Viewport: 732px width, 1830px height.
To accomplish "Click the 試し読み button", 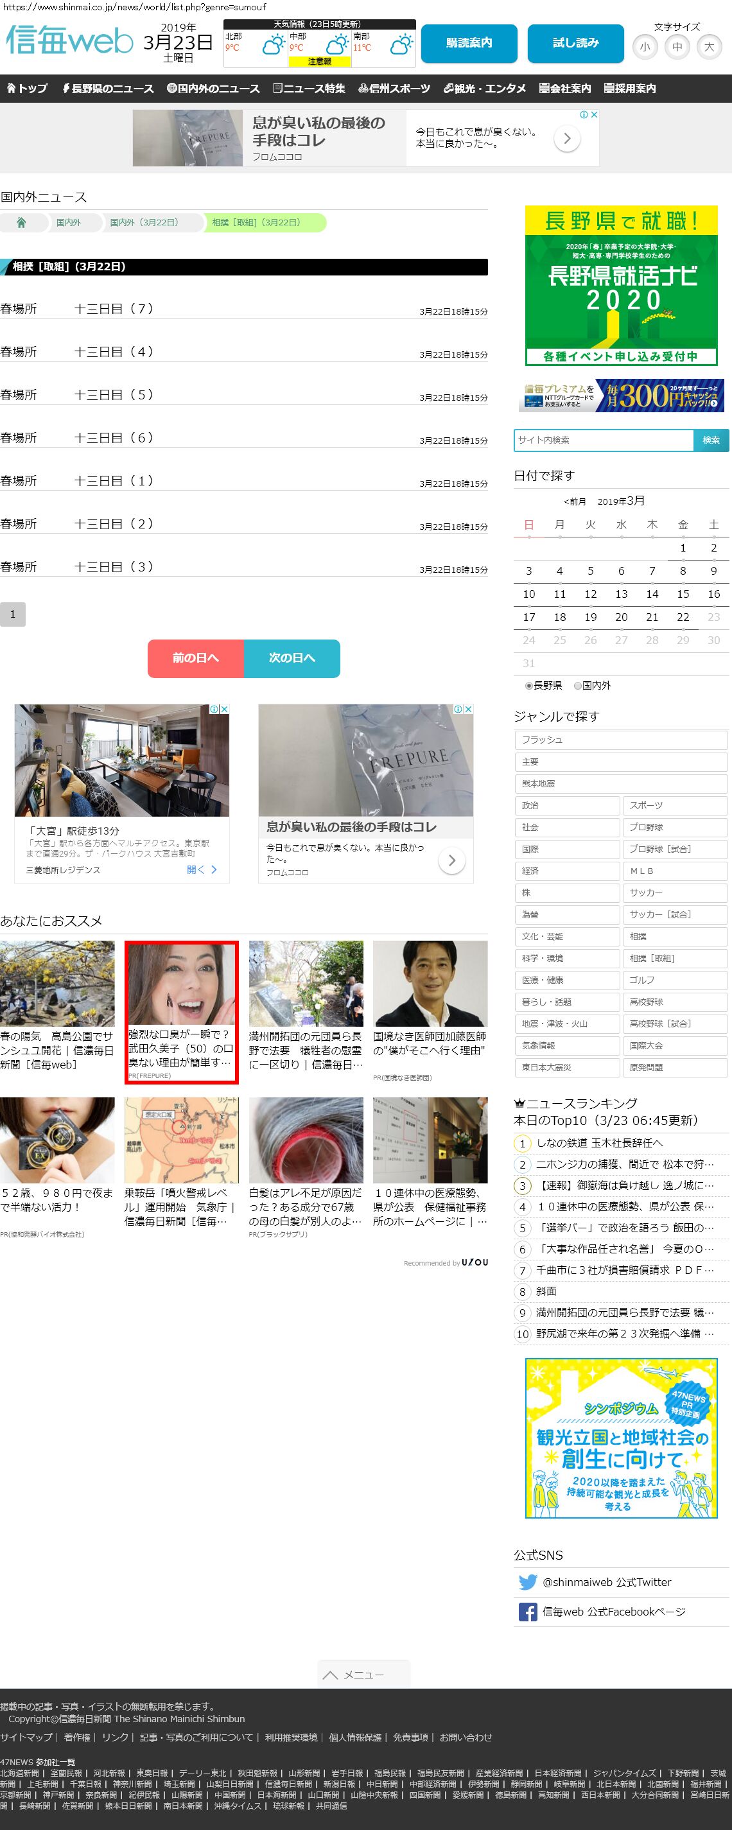I will pyautogui.click(x=576, y=43).
